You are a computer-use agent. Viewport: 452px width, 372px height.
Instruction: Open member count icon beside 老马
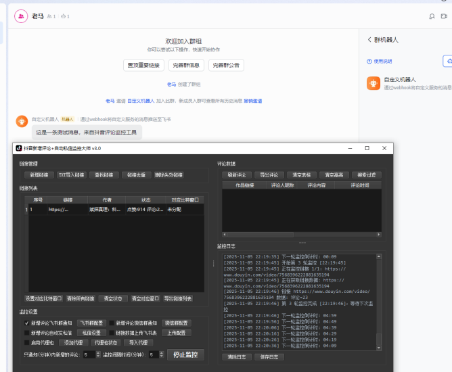click(x=49, y=16)
